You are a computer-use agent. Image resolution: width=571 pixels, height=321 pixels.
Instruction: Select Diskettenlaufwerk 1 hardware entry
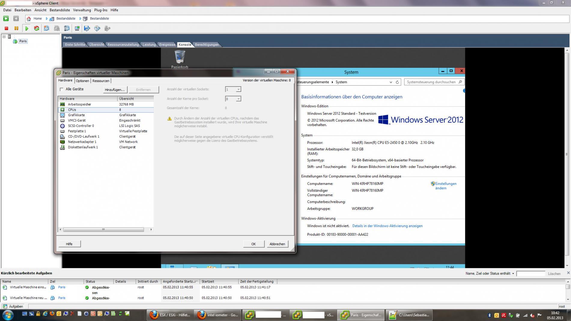(106, 147)
